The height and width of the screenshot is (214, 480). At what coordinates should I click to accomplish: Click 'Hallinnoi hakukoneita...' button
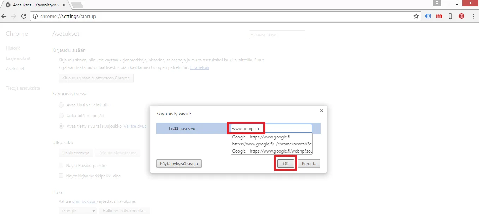124,210
